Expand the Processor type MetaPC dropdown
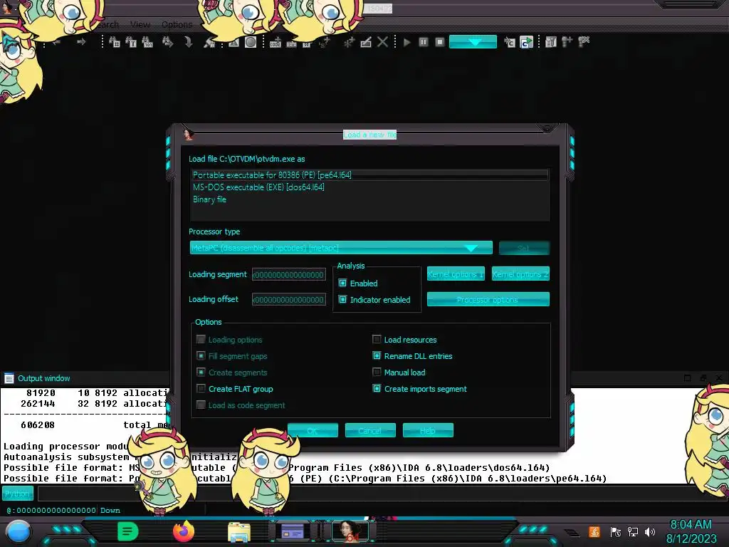The image size is (729, 547). (x=341, y=248)
